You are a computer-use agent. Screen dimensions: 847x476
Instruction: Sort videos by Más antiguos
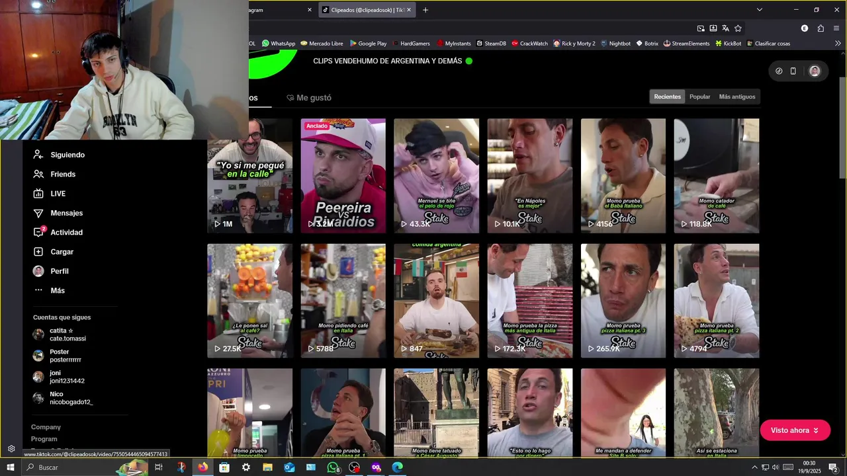tap(736, 97)
